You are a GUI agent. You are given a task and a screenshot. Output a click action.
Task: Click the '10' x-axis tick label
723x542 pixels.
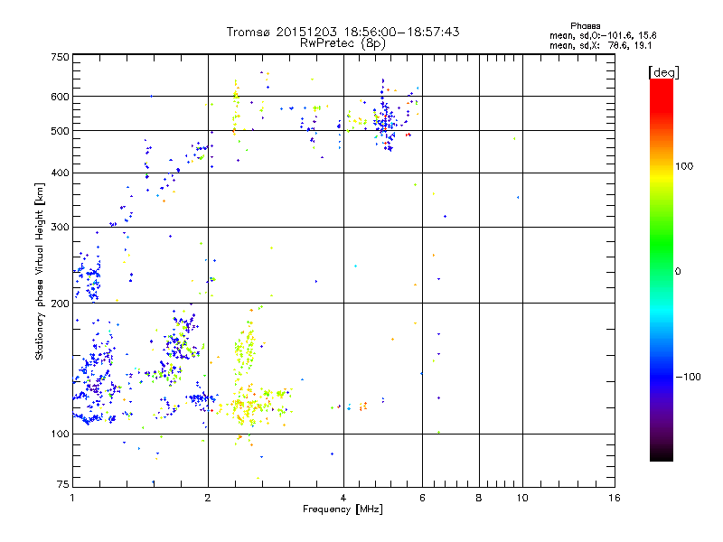[x=522, y=498]
